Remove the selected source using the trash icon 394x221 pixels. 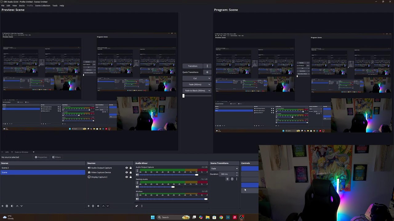(93, 206)
